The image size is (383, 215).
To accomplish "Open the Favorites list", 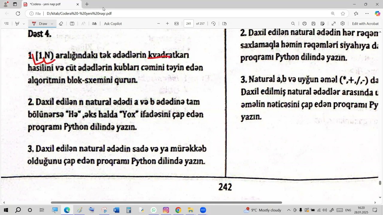I will (x=356, y=13).
